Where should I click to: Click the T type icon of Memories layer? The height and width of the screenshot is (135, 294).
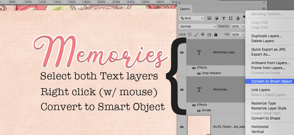199,90
